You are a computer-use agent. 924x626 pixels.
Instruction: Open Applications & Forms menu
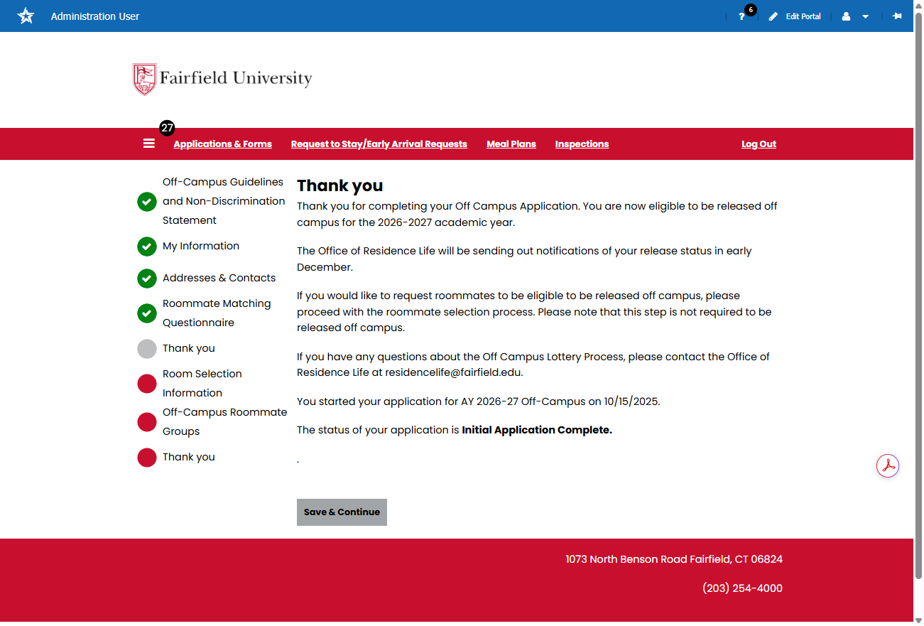coord(222,144)
